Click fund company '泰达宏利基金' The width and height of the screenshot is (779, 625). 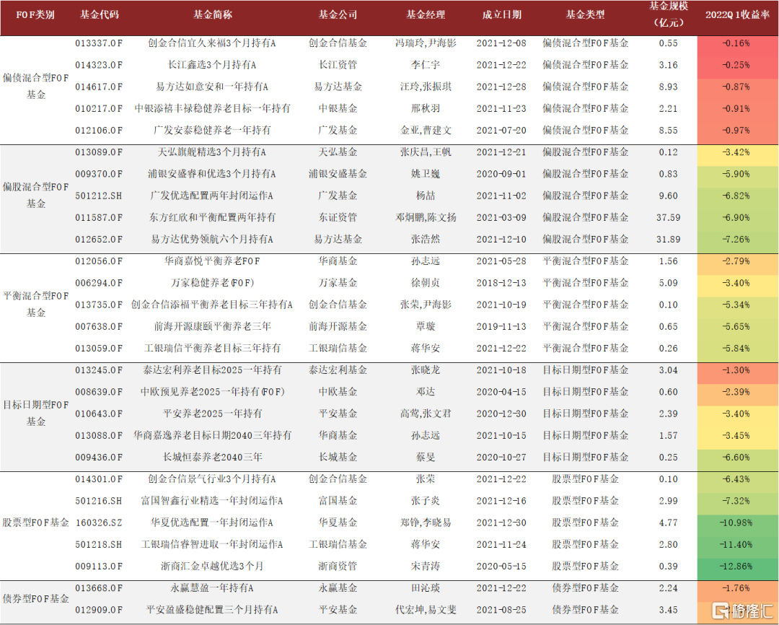(338, 370)
